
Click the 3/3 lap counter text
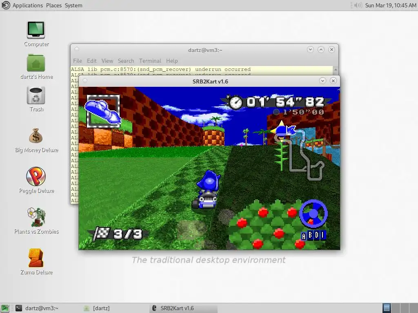coord(127,234)
